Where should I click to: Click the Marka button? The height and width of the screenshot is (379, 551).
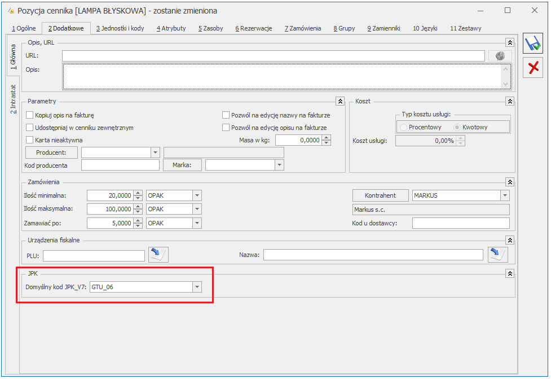182,165
